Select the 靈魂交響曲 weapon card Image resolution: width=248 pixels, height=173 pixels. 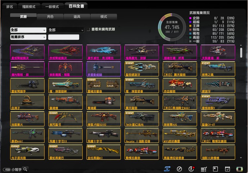103,86
